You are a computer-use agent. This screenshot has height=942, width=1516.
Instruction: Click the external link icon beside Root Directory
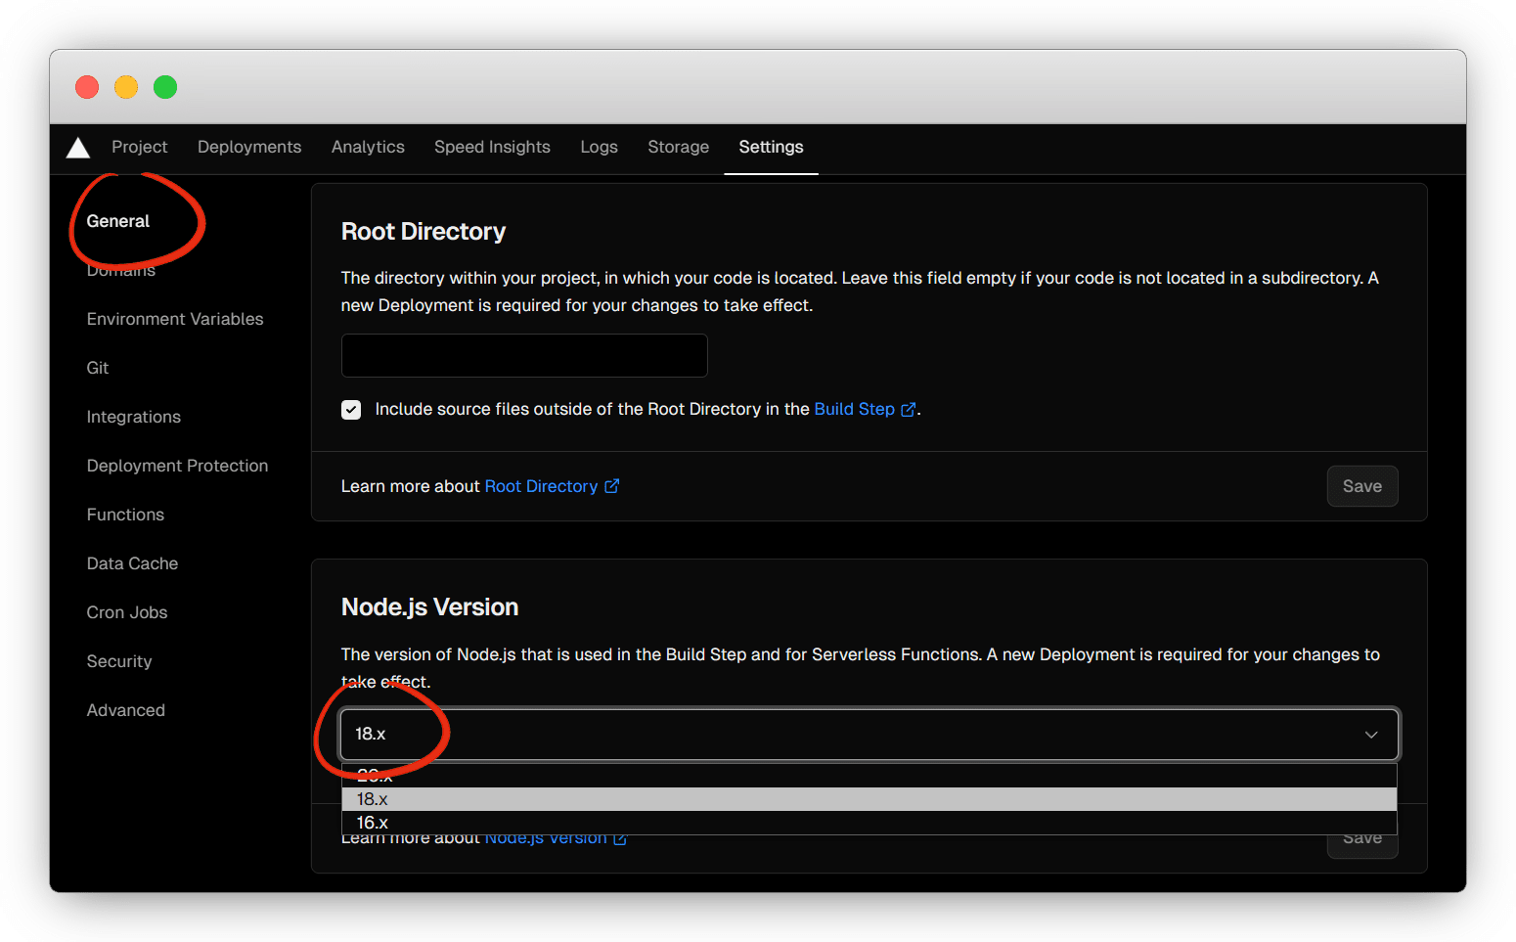click(x=611, y=486)
